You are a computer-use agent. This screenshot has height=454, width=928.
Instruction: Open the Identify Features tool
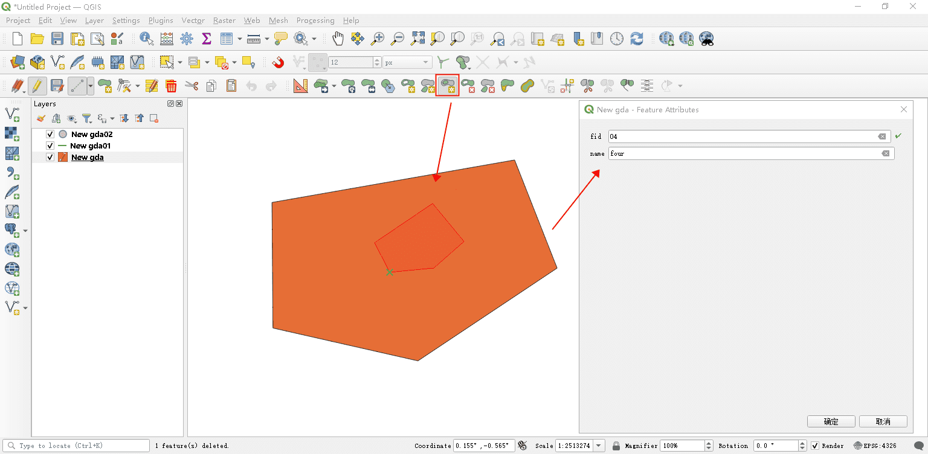(x=146, y=39)
